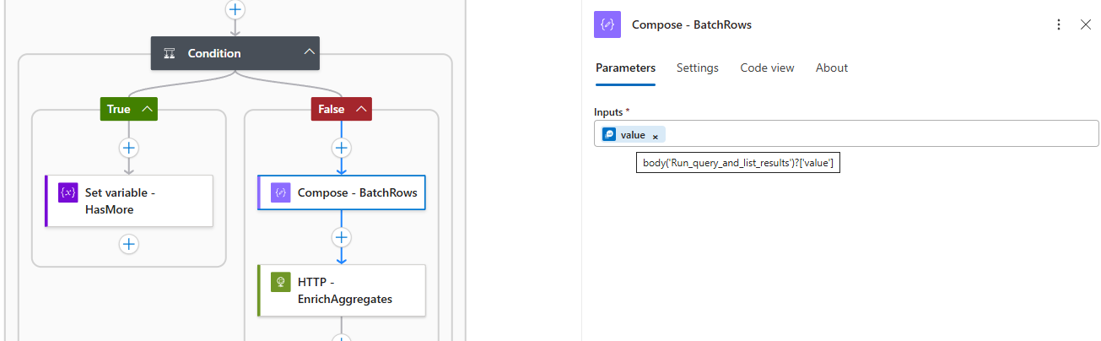Open the Compose panel more options menu
The height and width of the screenshot is (341, 1101).
[1059, 24]
